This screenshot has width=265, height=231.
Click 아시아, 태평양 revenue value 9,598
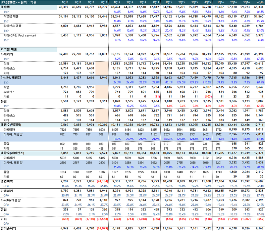260,78
